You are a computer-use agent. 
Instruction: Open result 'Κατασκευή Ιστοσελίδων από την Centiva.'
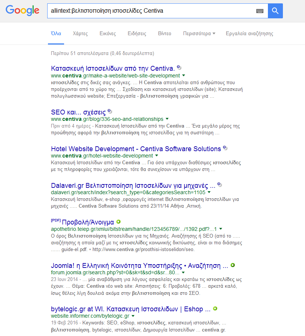click(113, 68)
